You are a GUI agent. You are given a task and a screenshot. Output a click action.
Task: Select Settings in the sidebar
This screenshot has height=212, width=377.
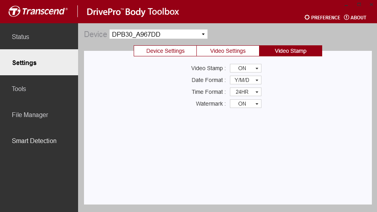[39, 63]
